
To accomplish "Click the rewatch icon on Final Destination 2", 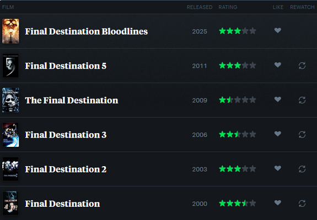I will click(x=302, y=169).
